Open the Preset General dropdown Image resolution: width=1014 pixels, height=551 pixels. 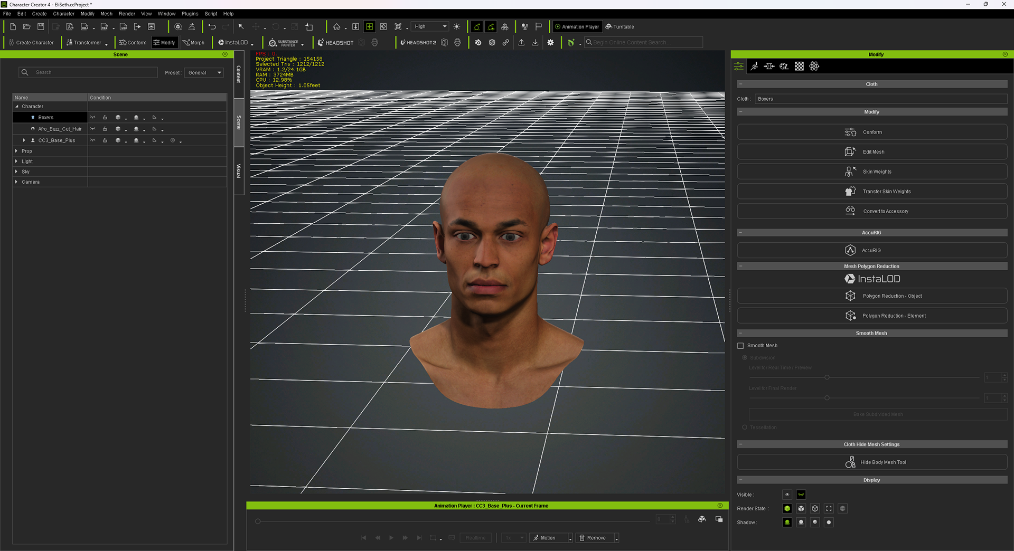(204, 73)
